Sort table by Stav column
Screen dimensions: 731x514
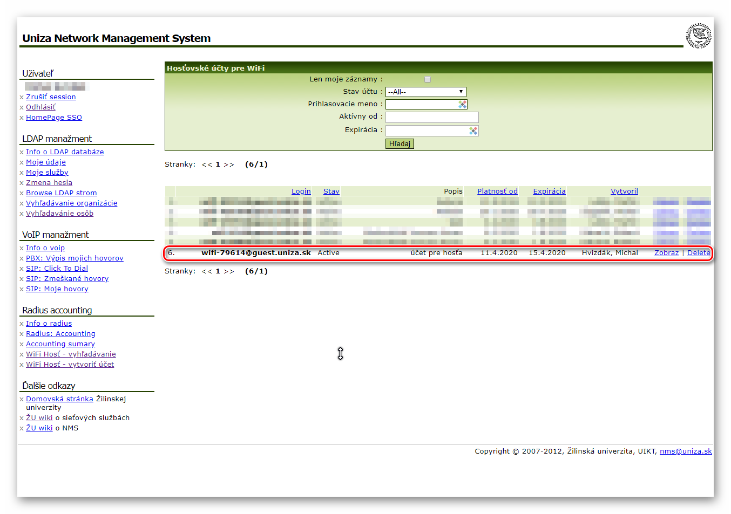pyautogui.click(x=331, y=191)
